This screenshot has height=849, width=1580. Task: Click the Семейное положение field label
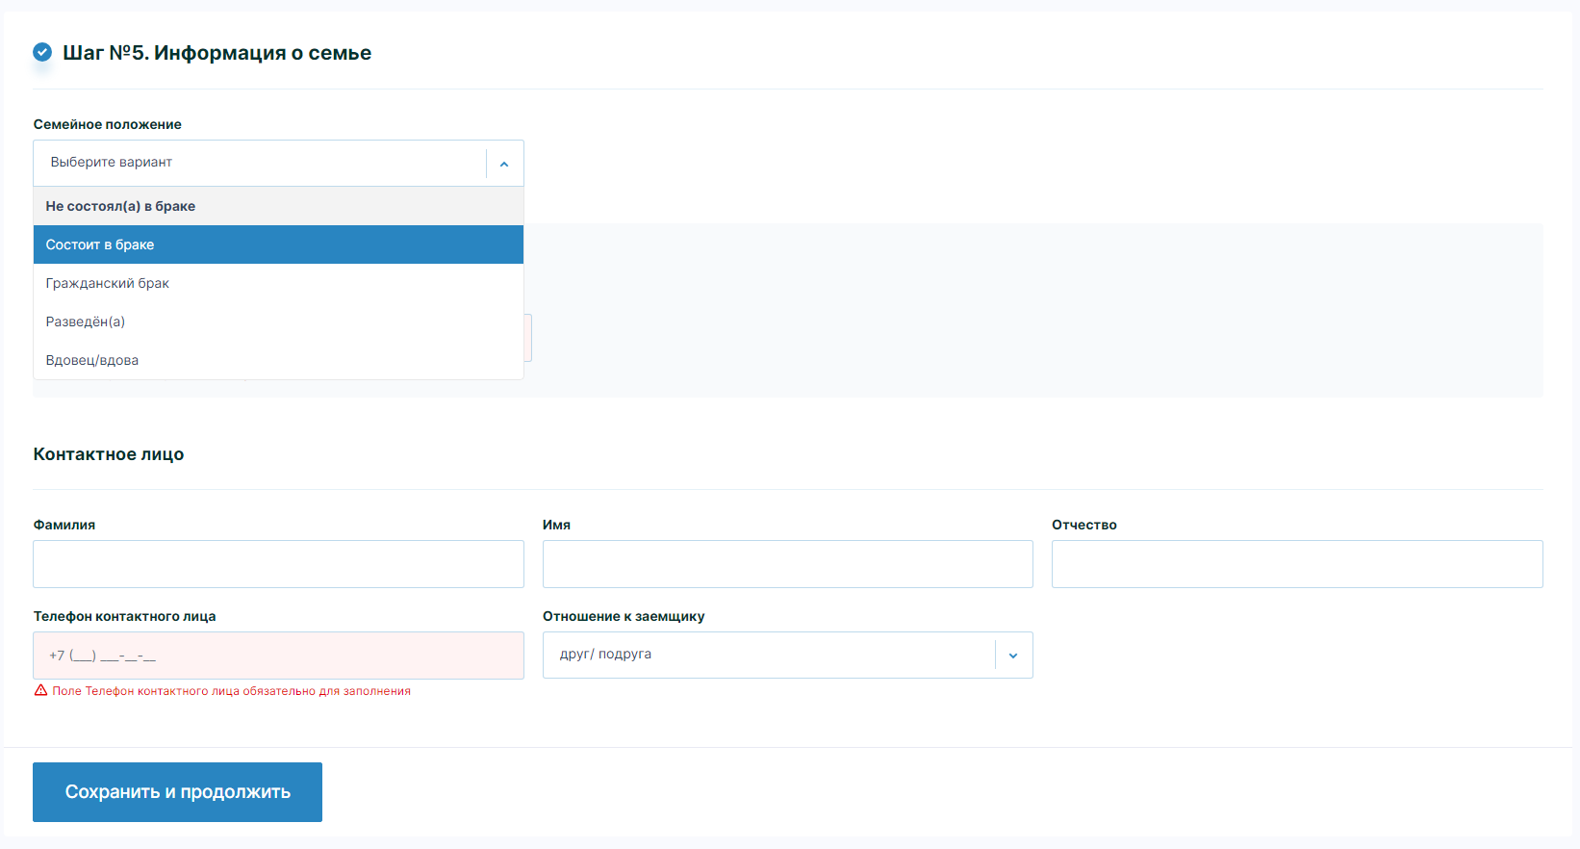(x=107, y=124)
